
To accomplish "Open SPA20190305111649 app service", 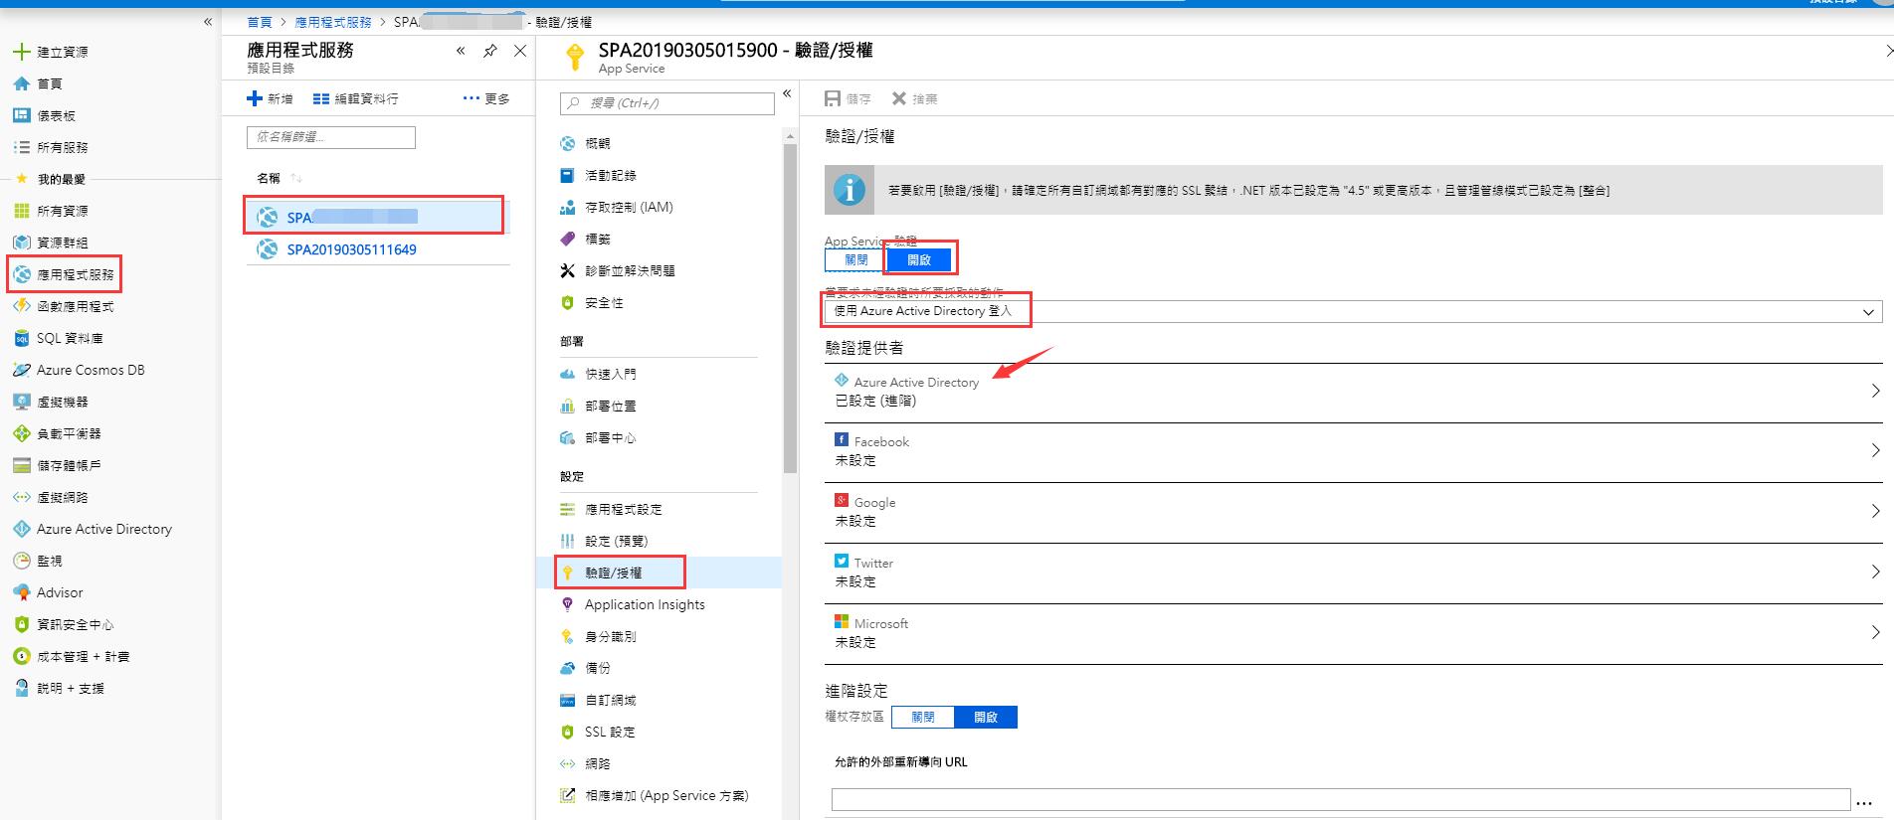I will 351,249.
